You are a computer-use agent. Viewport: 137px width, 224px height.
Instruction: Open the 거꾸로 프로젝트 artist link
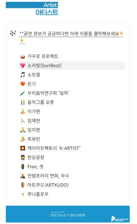[x=43, y=56]
